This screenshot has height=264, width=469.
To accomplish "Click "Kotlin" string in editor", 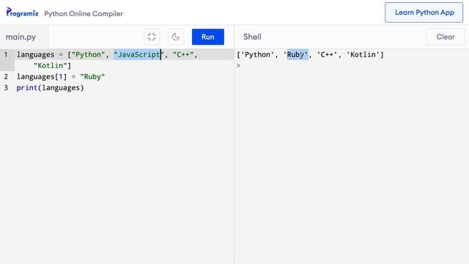I will 51,65.
